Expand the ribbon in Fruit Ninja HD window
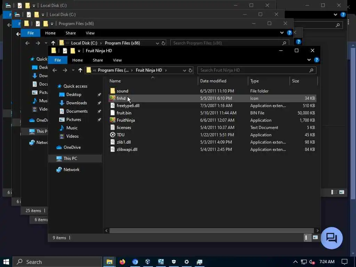 click(309, 60)
